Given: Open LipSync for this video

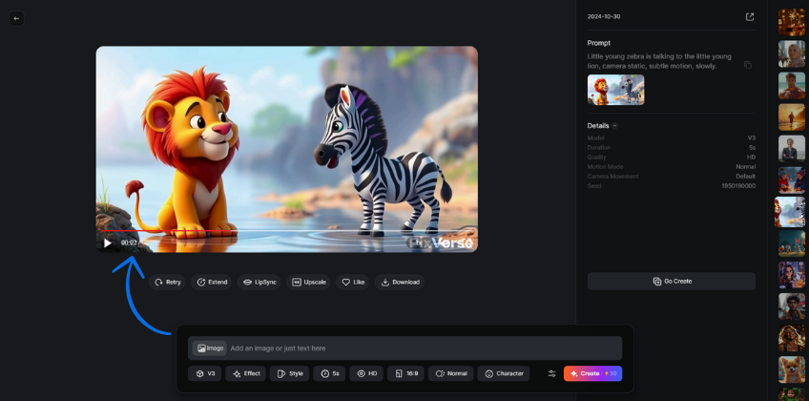Looking at the screenshot, I should (259, 283).
